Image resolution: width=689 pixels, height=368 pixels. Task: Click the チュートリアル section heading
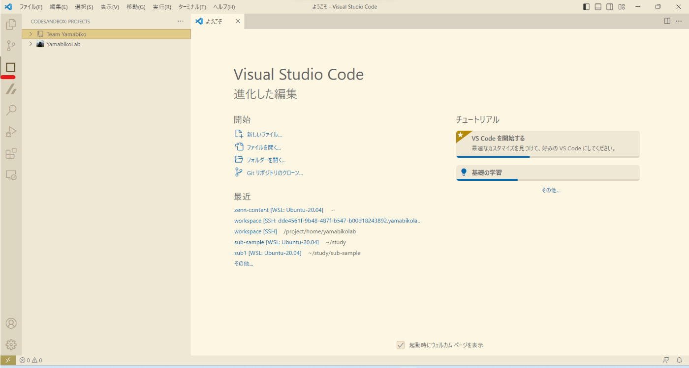coord(477,119)
